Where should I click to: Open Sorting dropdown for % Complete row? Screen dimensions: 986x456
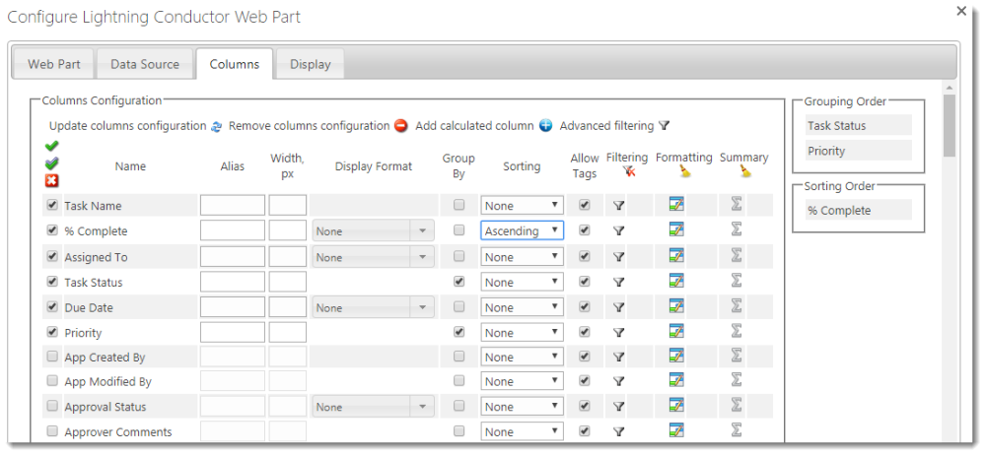(x=522, y=230)
